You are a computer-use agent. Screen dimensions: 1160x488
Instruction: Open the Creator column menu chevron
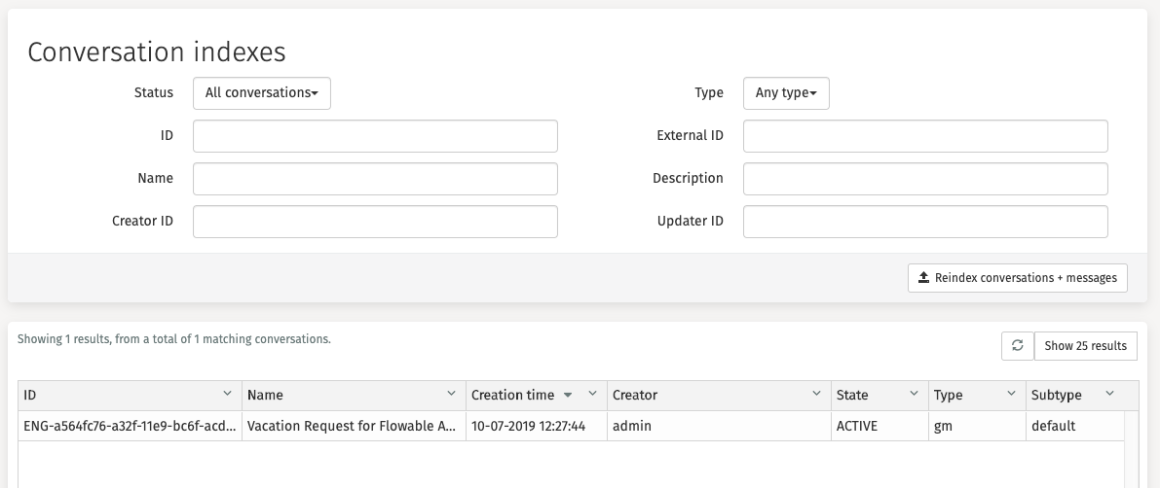click(816, 395)
